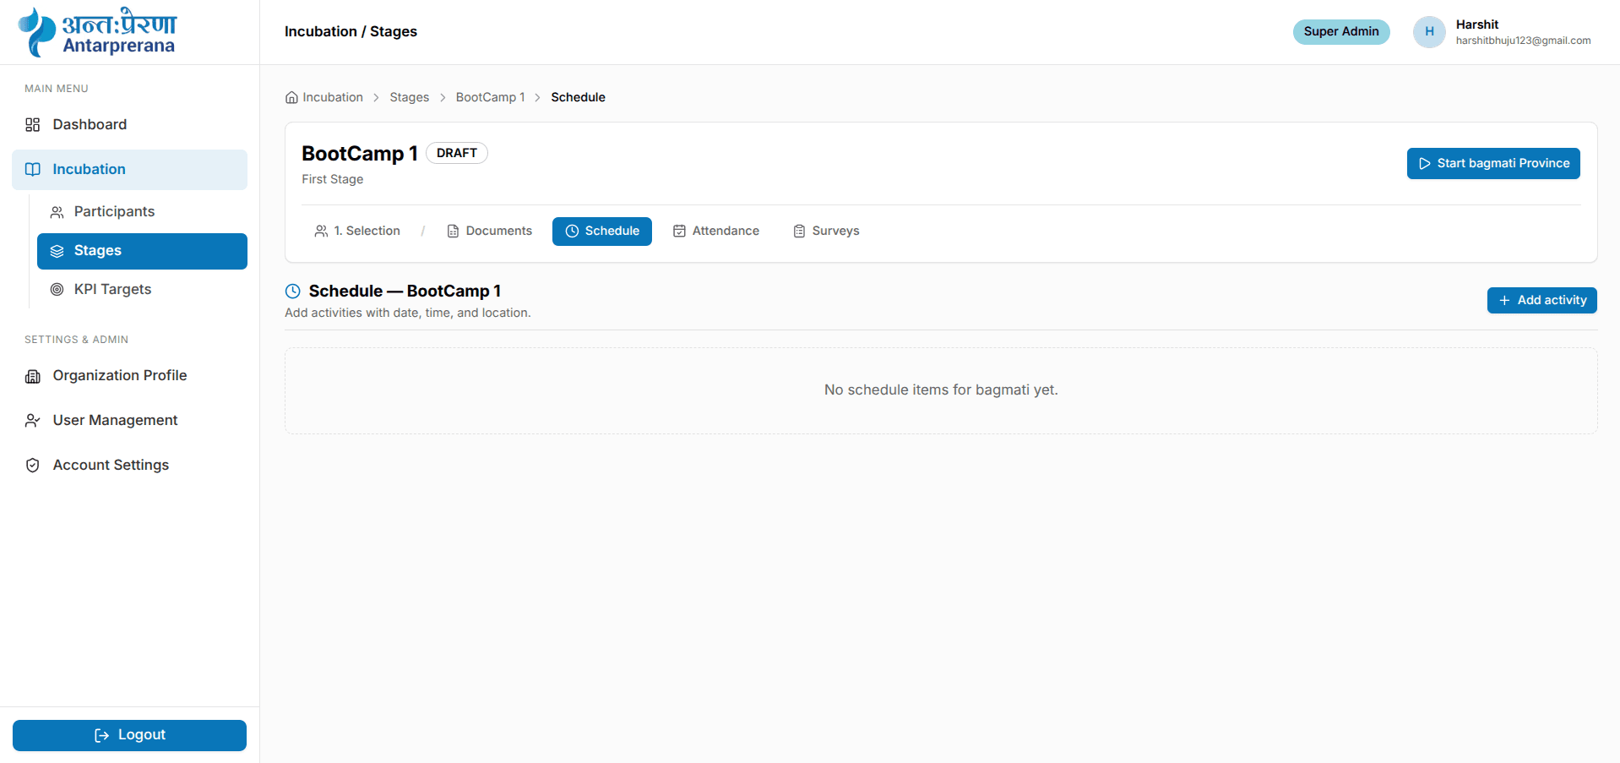Start bagmati Province stage
Image resolution: width=1620 pixels, height=763 pixels.
click(x=1492, y=164)
